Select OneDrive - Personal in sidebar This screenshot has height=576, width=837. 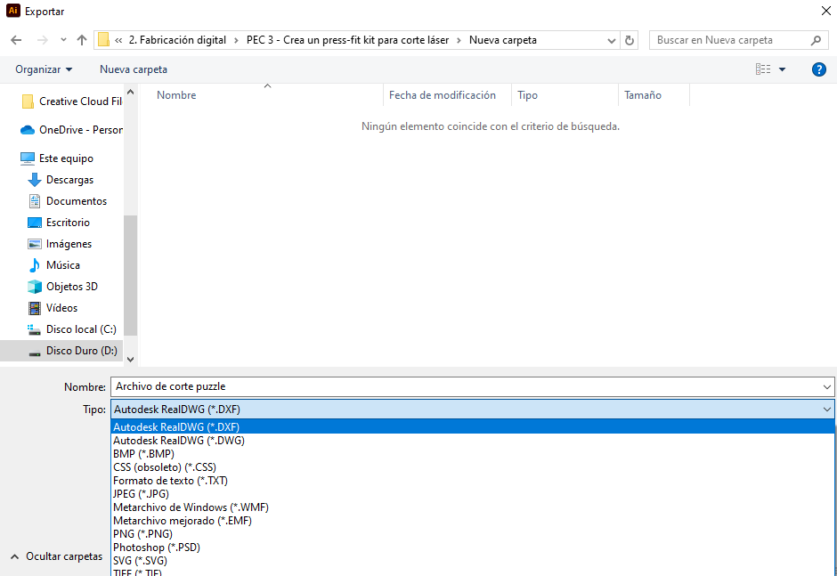tap(71, 130)
